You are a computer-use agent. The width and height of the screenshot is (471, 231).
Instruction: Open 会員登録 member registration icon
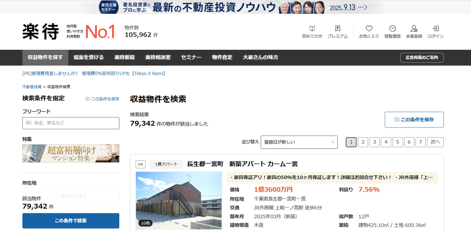(x=414, y=32)
